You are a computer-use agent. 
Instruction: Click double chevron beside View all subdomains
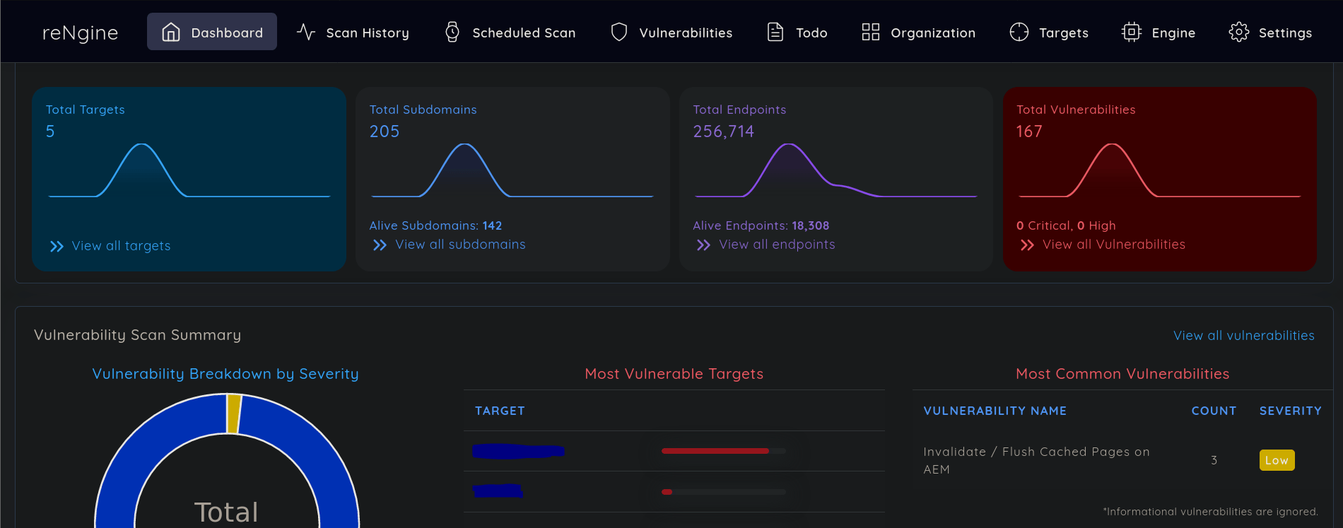(x=380, y=245)
